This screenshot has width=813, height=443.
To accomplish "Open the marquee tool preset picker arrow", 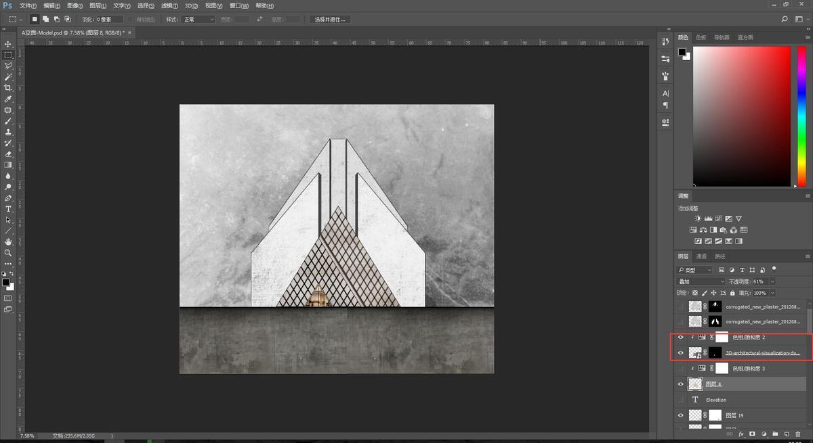I will [x=21, y=20].
